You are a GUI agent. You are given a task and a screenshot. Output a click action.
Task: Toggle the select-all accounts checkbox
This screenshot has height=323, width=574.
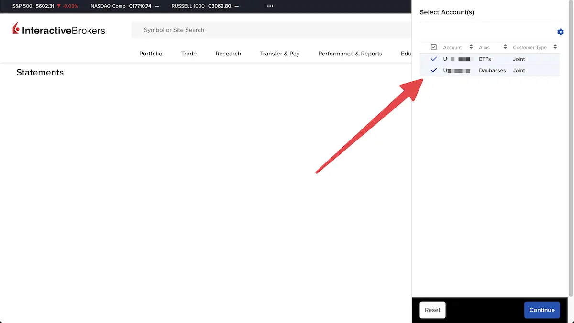(434, 47)
